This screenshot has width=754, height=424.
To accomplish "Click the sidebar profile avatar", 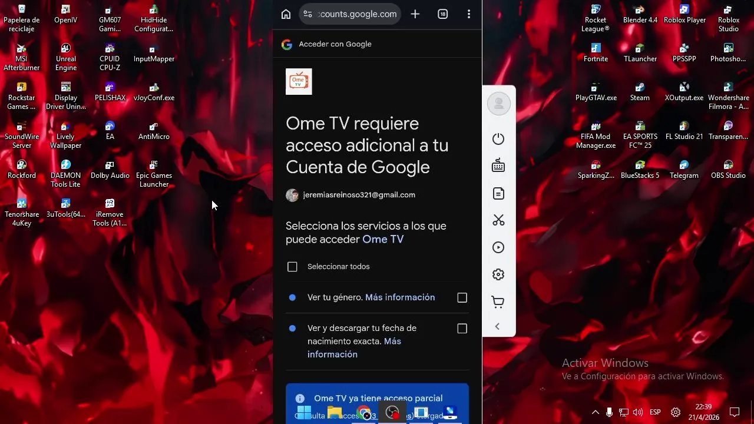I will 499,104.
